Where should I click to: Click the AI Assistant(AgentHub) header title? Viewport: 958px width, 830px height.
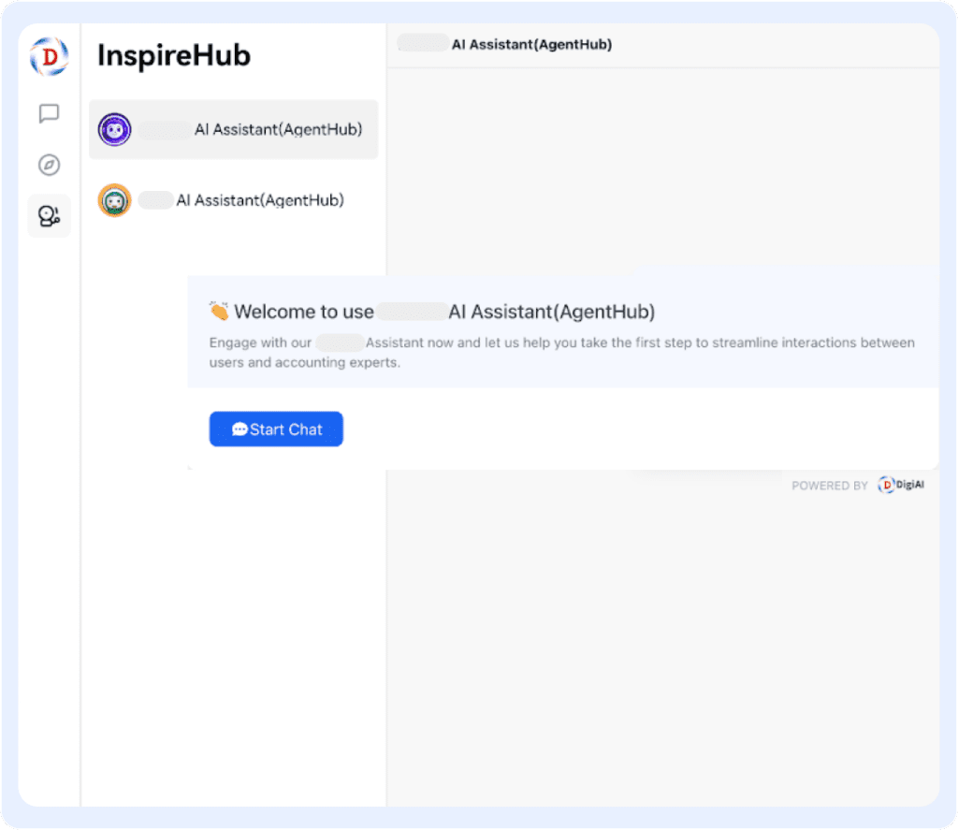coord(531,45)
